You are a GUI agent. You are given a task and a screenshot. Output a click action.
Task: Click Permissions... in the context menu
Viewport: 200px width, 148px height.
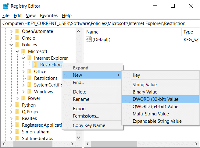click(x=86, y=116)
